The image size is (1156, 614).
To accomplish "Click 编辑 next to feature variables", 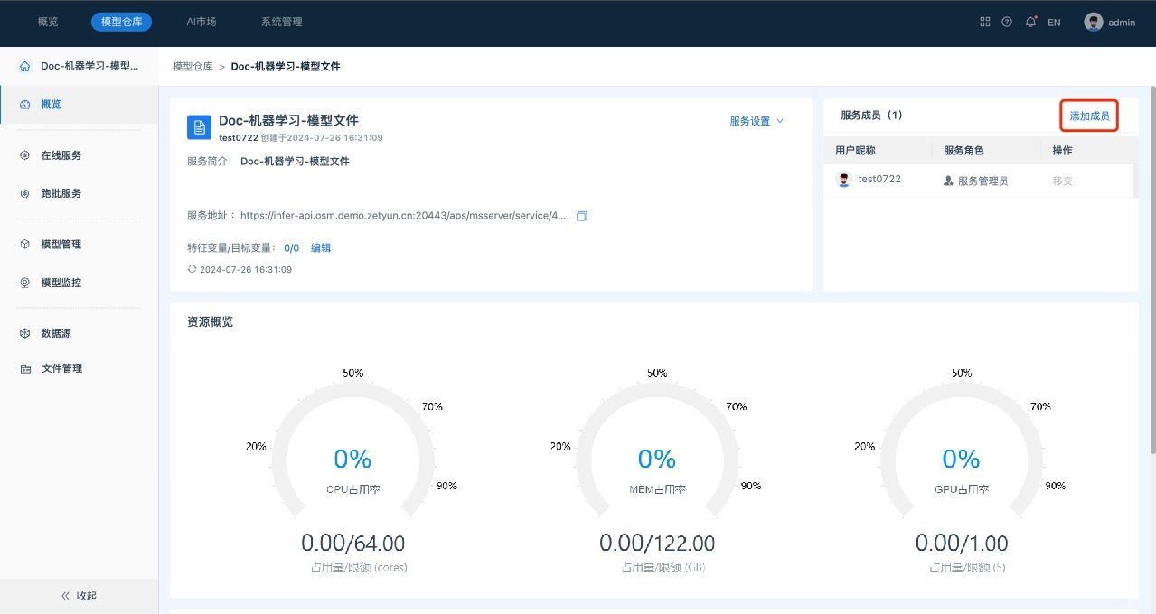I will [x=321, y=247].
